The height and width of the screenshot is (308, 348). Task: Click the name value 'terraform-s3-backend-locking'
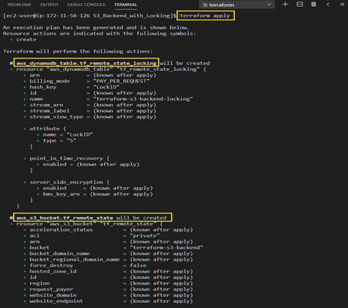click(x=143, y=99)
